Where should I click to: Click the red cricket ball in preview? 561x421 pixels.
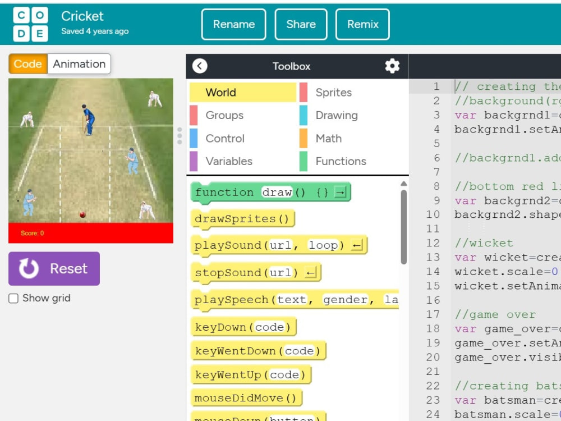coord(82,215)
